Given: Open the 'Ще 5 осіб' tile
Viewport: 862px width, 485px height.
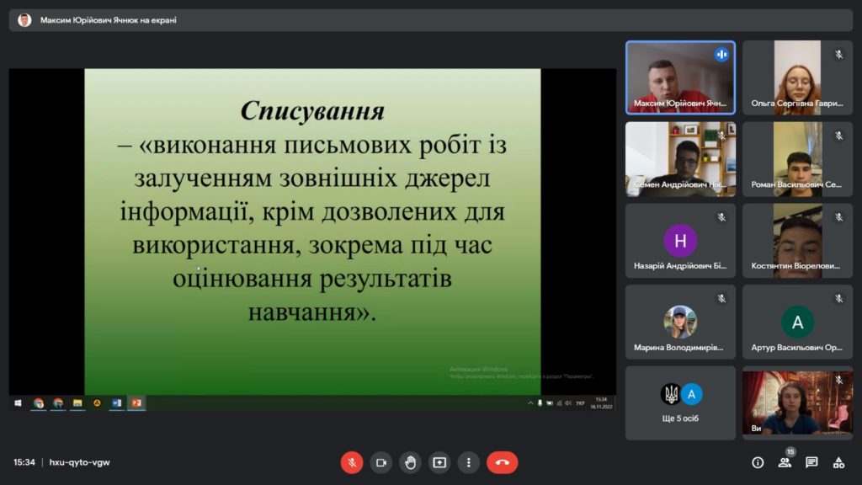Looking at the screenshot, I should click(680, 403).
